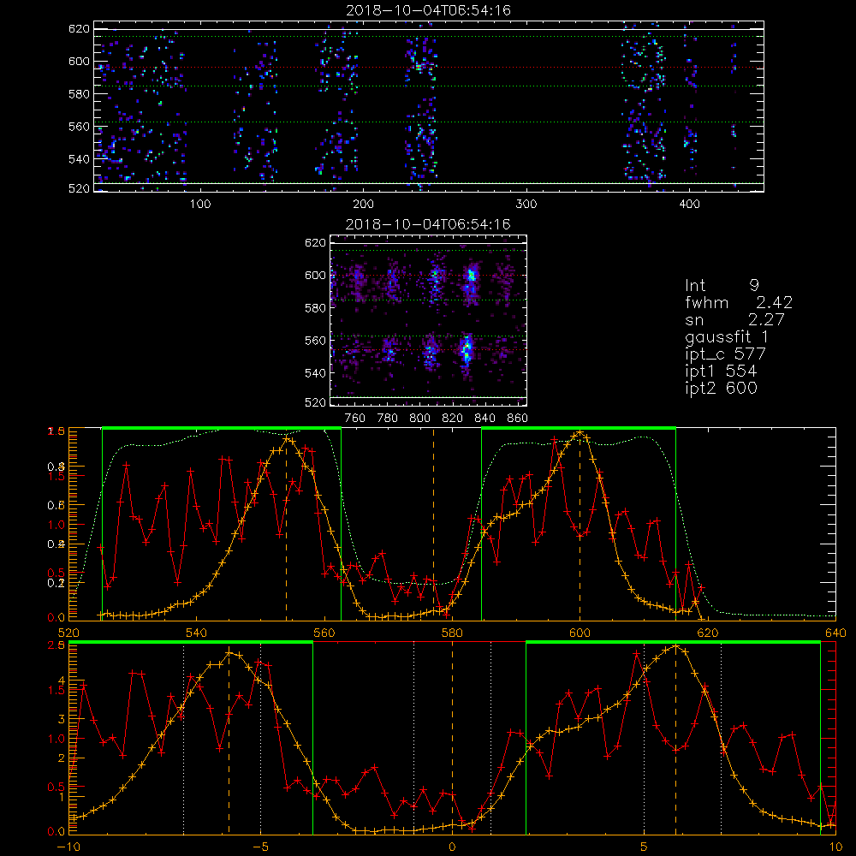Click y-axis label 580 on top plot
Screen dimensions: 856x856
pos(79,94)
